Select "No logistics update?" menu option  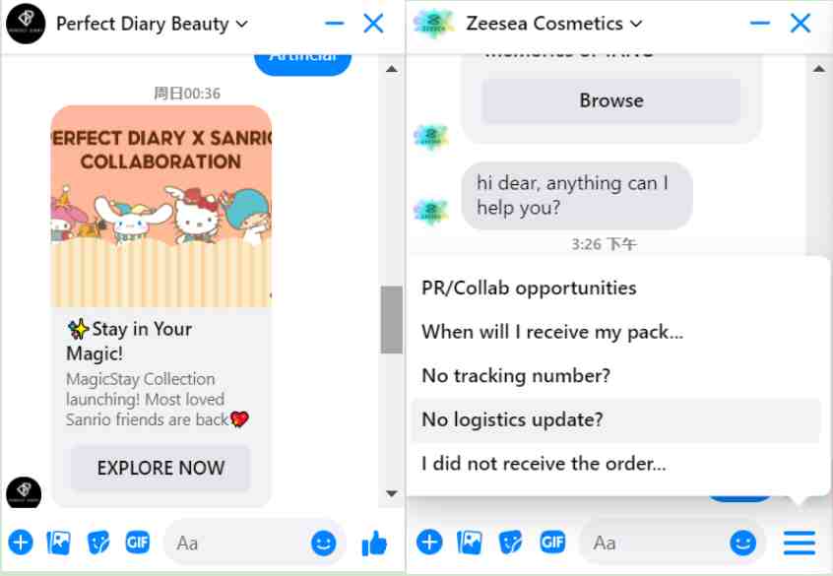tap(616, 419)
